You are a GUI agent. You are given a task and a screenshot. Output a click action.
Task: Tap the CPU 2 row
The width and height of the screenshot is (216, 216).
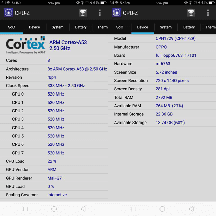tap(54, 111)
